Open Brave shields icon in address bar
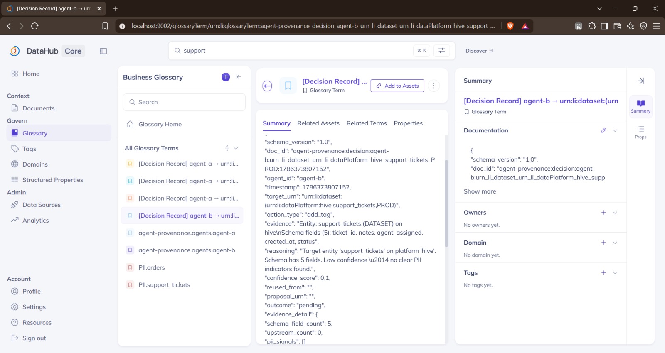Image resolution: width=665 pixels, height=353 pixels. (510, 26)
